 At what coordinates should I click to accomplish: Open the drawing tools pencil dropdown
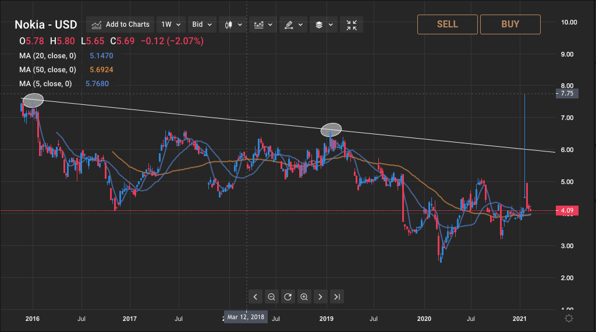pos(293,24)
